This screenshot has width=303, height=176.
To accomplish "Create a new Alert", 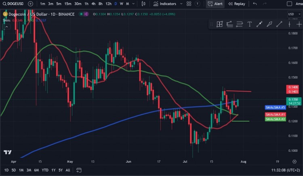I will coord(215,4).
